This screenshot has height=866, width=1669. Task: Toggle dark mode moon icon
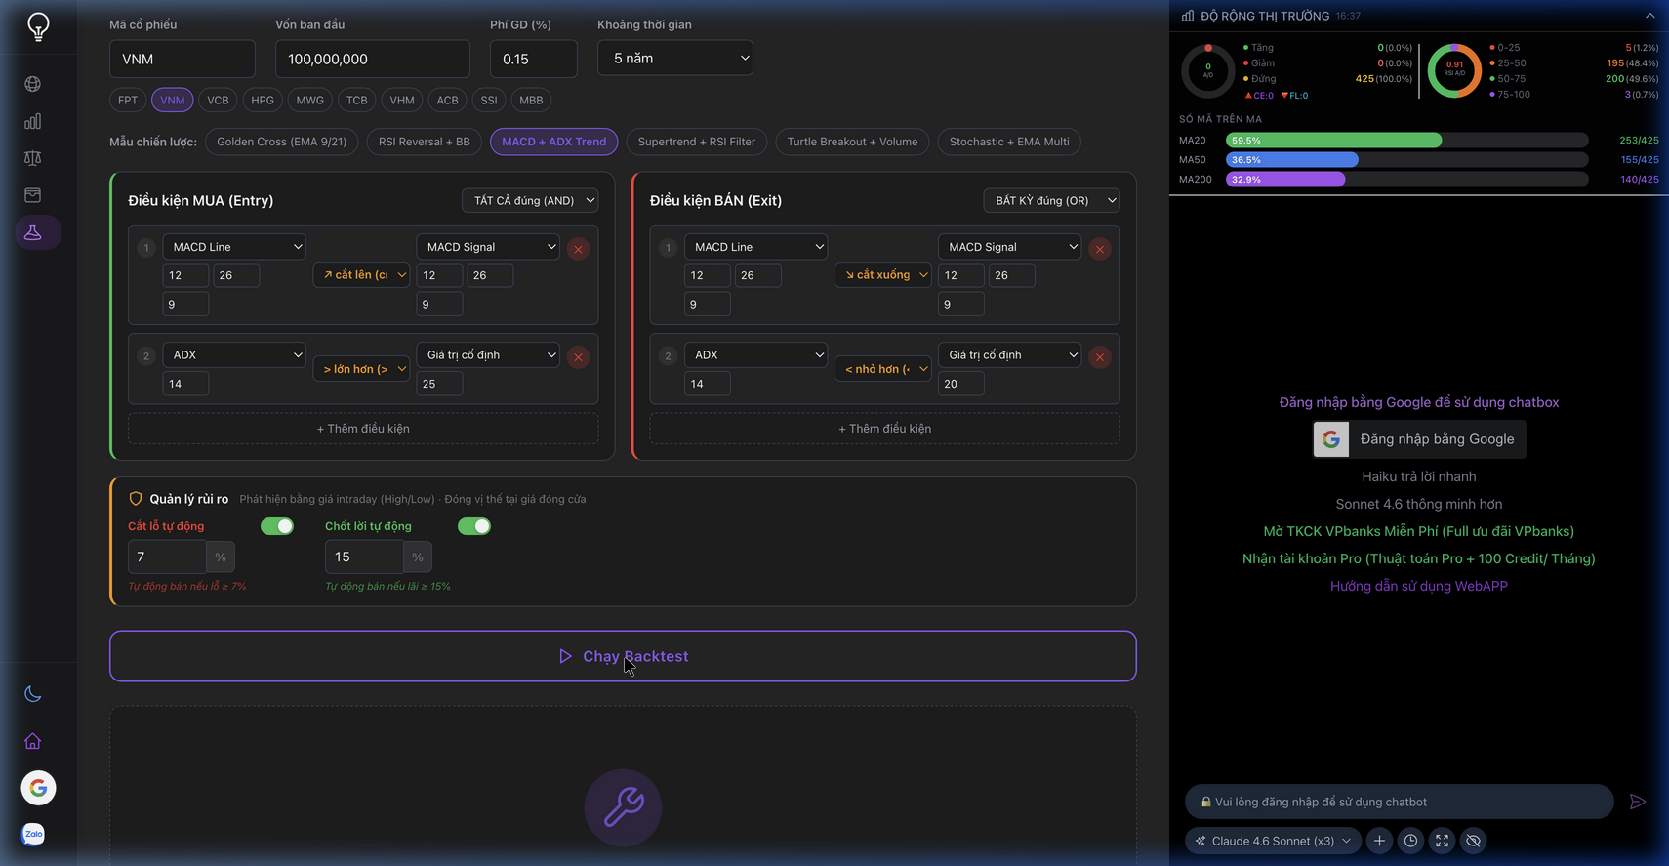tap(33, 694)
